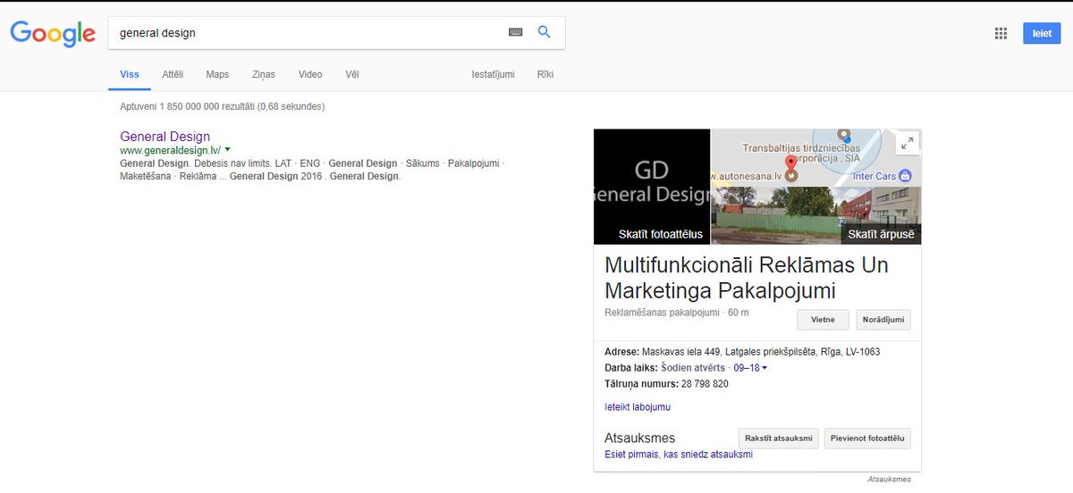Click the Multifunkcionāli Reklāmas Un Marketinga Pakalpojumi heading
This screenshot has width=1073, height=493.
747,278
